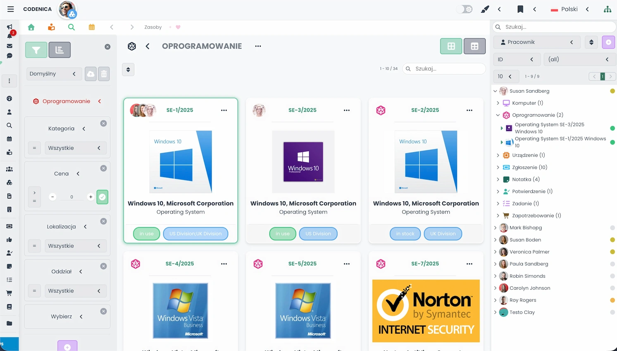
Task: Open the three-dot menu on SE-3/2025 card
Action: tap(346, 110)
